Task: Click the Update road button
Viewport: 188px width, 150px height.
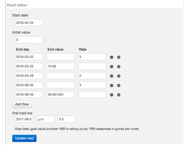Action: pyautogui.click(x=24, y=138)
